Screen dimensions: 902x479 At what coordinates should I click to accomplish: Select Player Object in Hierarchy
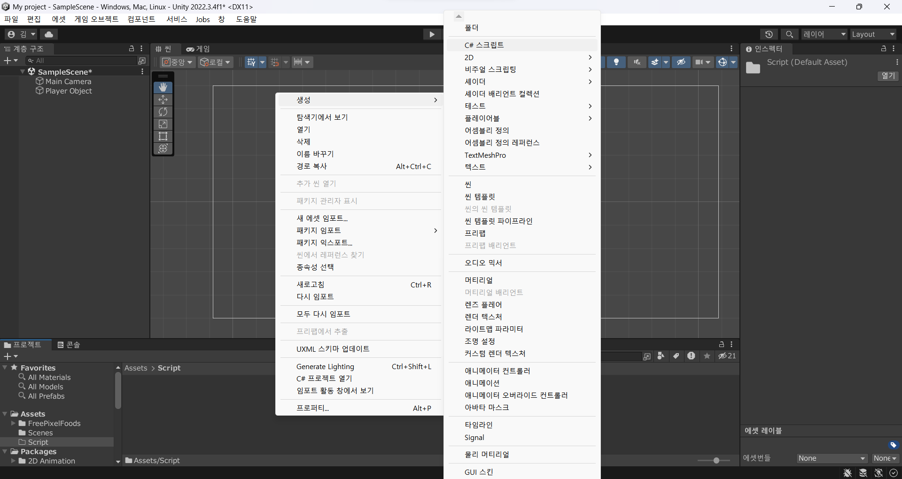click(x=69, y=91)
